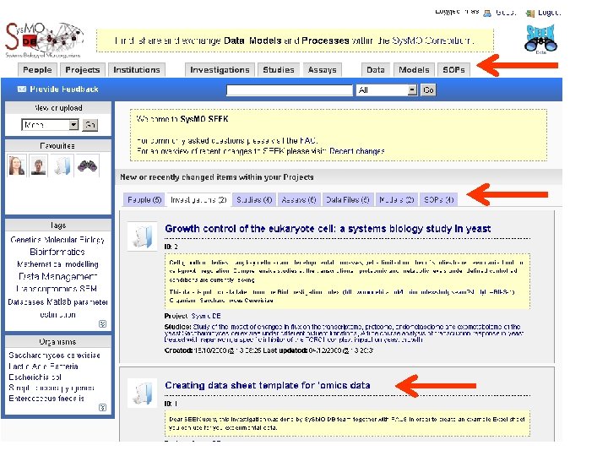Click the Go button under New or upload
This screenshot has height=456, width=608.
click(90, 125)
